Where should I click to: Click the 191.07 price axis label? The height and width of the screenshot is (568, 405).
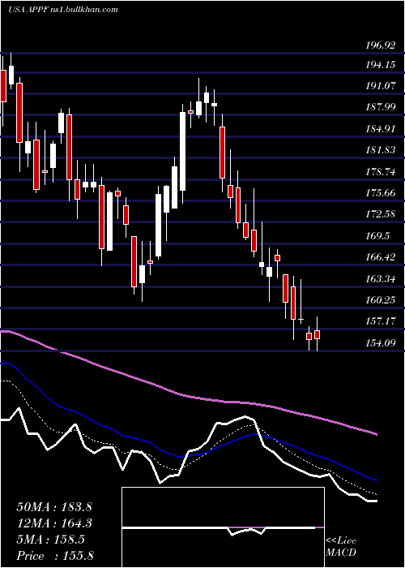point(380,86)
